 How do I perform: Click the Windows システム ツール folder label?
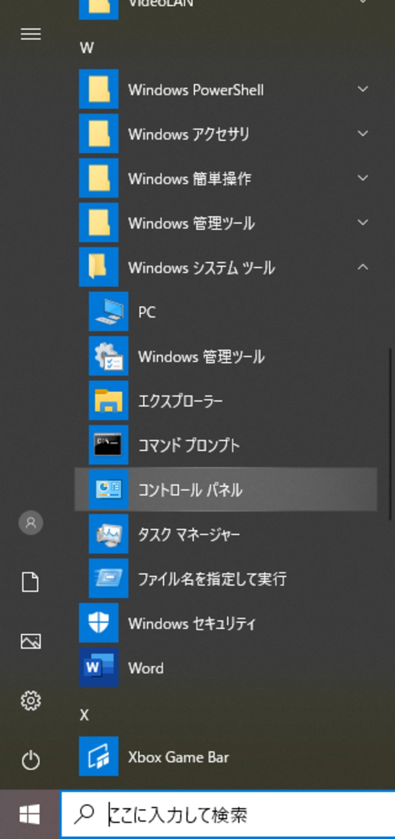coord(201,267)
